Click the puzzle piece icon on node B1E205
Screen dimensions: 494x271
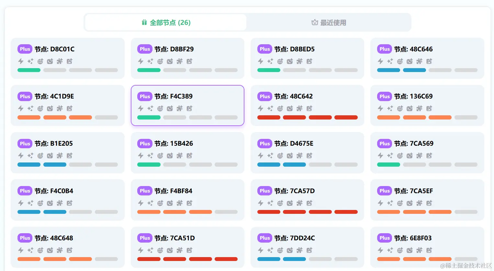coord(60,155)
